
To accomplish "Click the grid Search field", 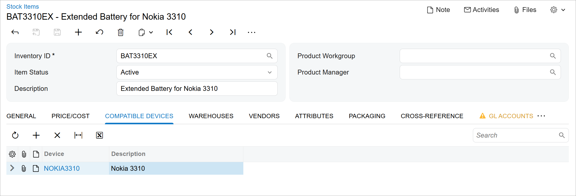I will point(516,135).
